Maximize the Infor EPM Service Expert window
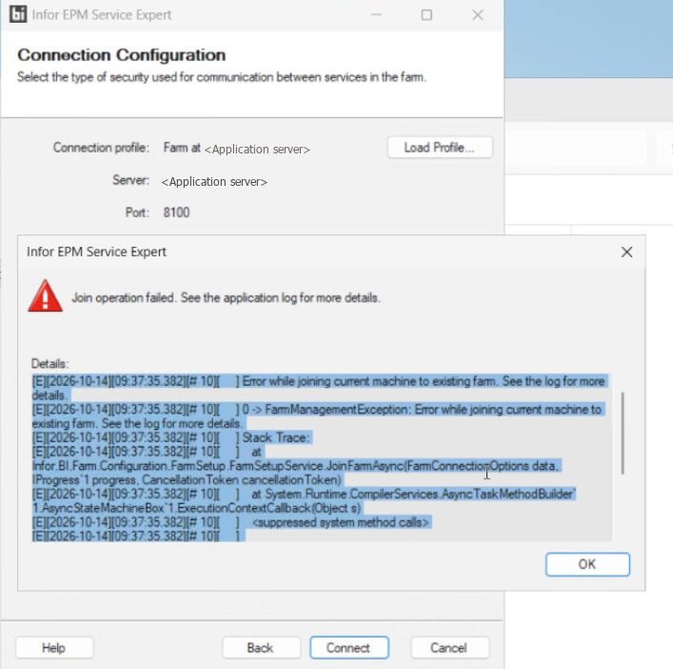The height and width of the screenshot is (669, 673). [426, 15]
